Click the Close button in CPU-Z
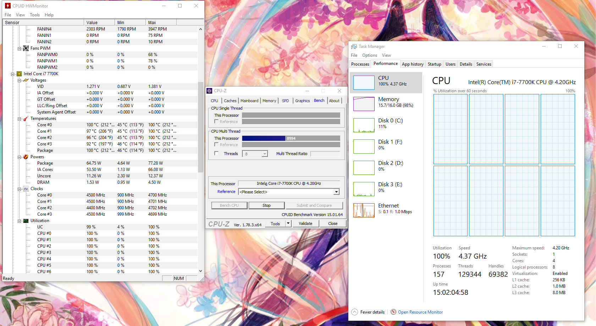596x326 pixels. click(333, 223)
